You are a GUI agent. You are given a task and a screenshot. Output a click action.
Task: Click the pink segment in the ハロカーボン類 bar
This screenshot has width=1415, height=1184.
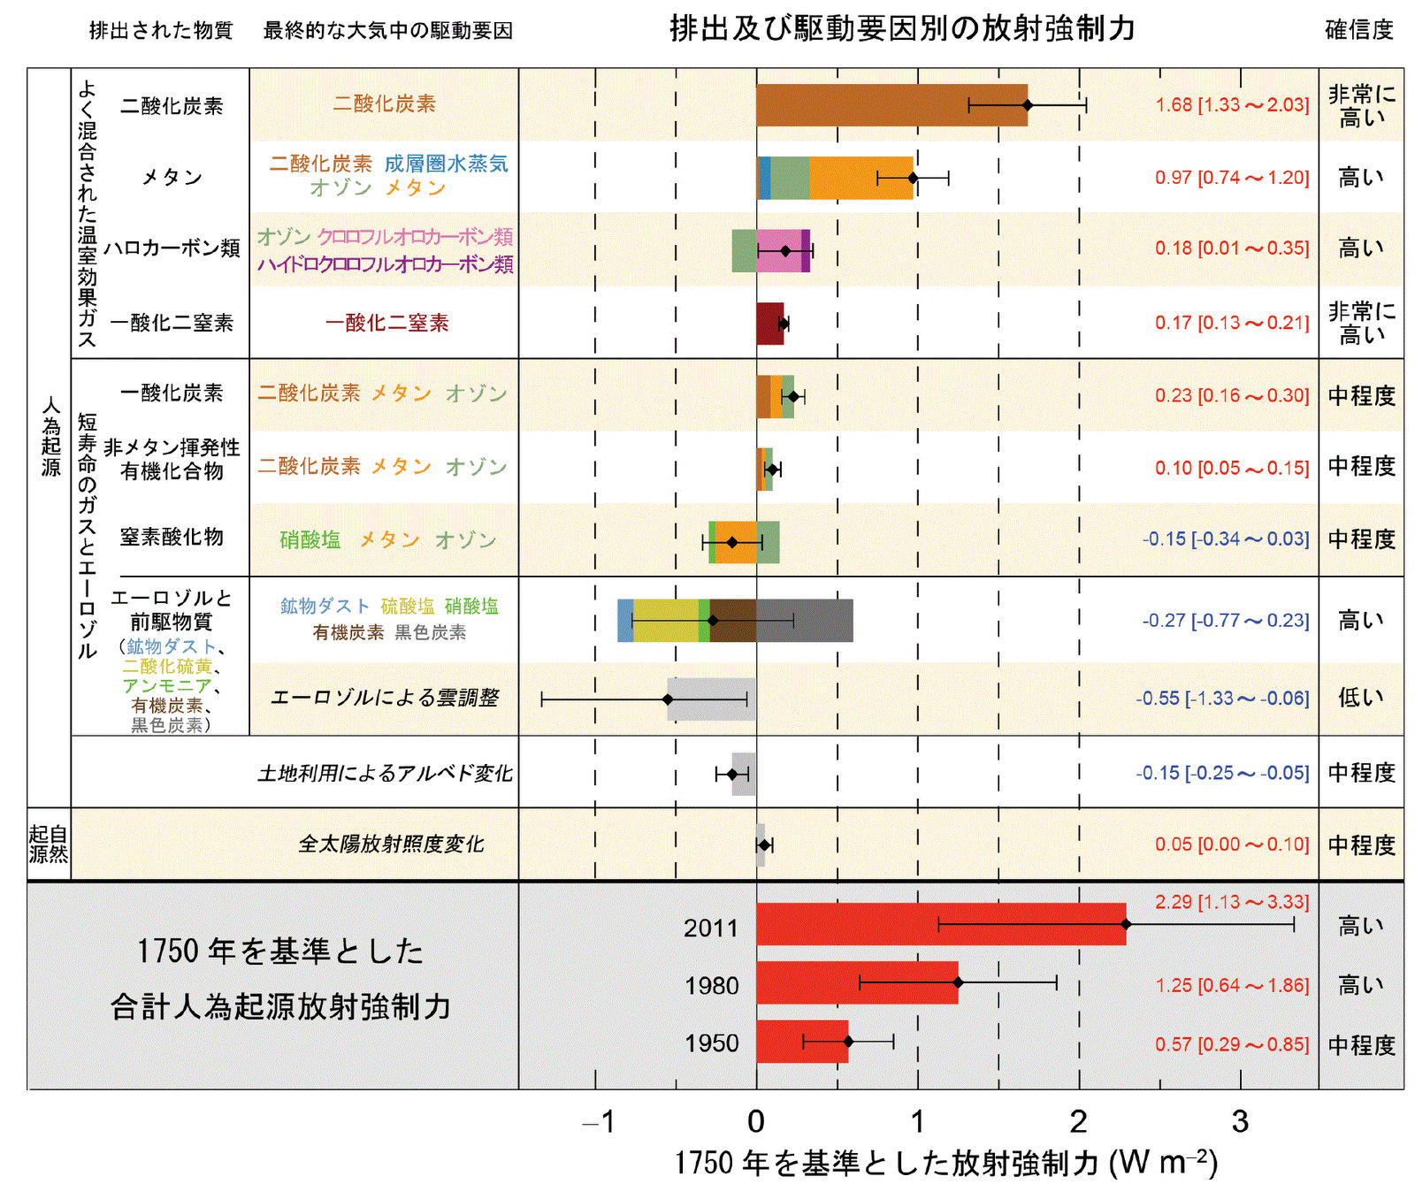pyautogui.click(x=774, y=251)
